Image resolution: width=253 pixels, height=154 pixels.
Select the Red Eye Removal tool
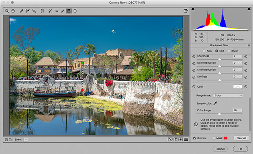[56, 11]
